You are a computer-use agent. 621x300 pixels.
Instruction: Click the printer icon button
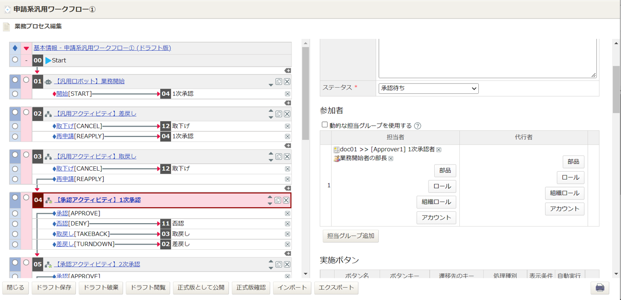tap(600, 288)
